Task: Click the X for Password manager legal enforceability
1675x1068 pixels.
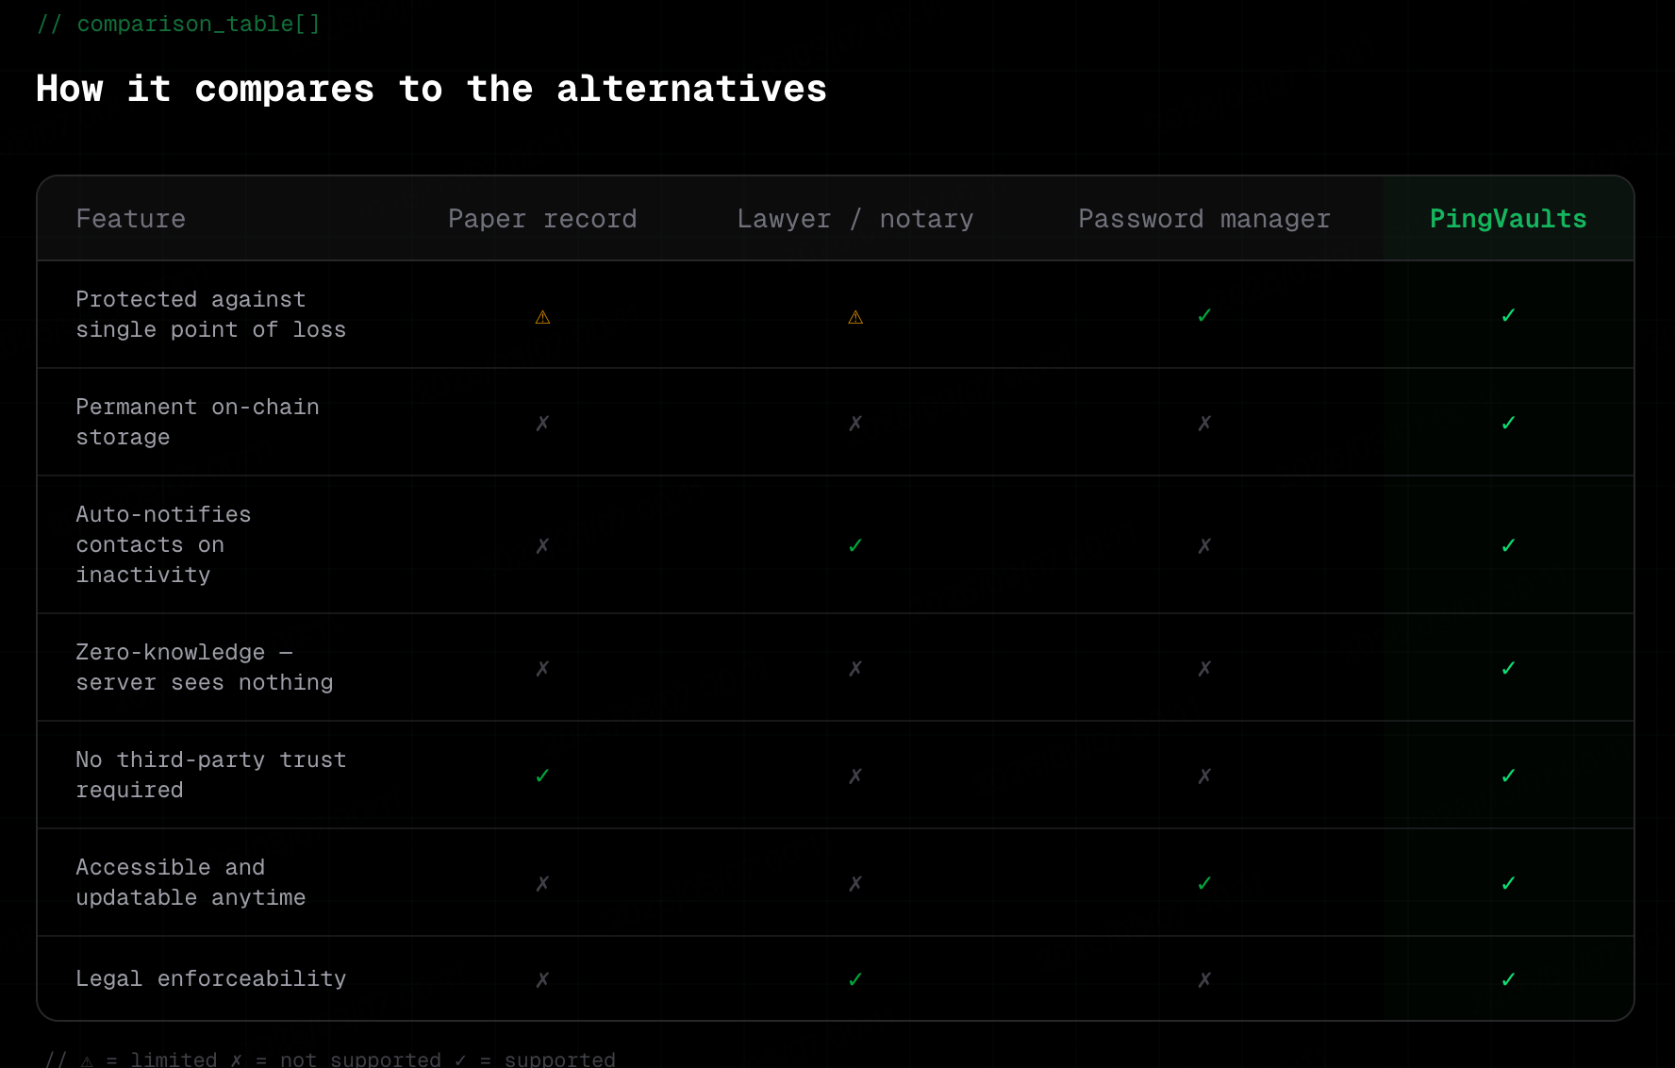Action: (x=1204, y=979)
